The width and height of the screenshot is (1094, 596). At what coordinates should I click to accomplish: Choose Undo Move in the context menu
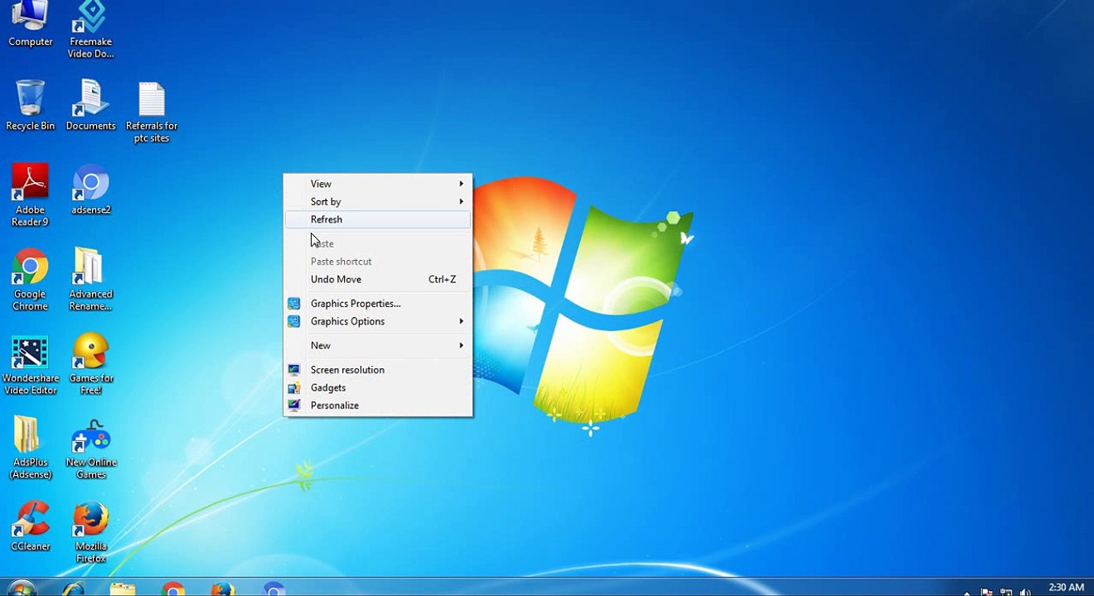pyautogui.click(x=378, y=279)
